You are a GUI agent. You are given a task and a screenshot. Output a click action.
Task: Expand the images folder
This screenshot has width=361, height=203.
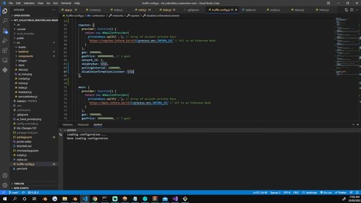point(23,60)
